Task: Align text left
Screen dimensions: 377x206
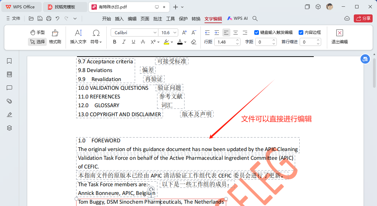Action: (x=226, y=32)
